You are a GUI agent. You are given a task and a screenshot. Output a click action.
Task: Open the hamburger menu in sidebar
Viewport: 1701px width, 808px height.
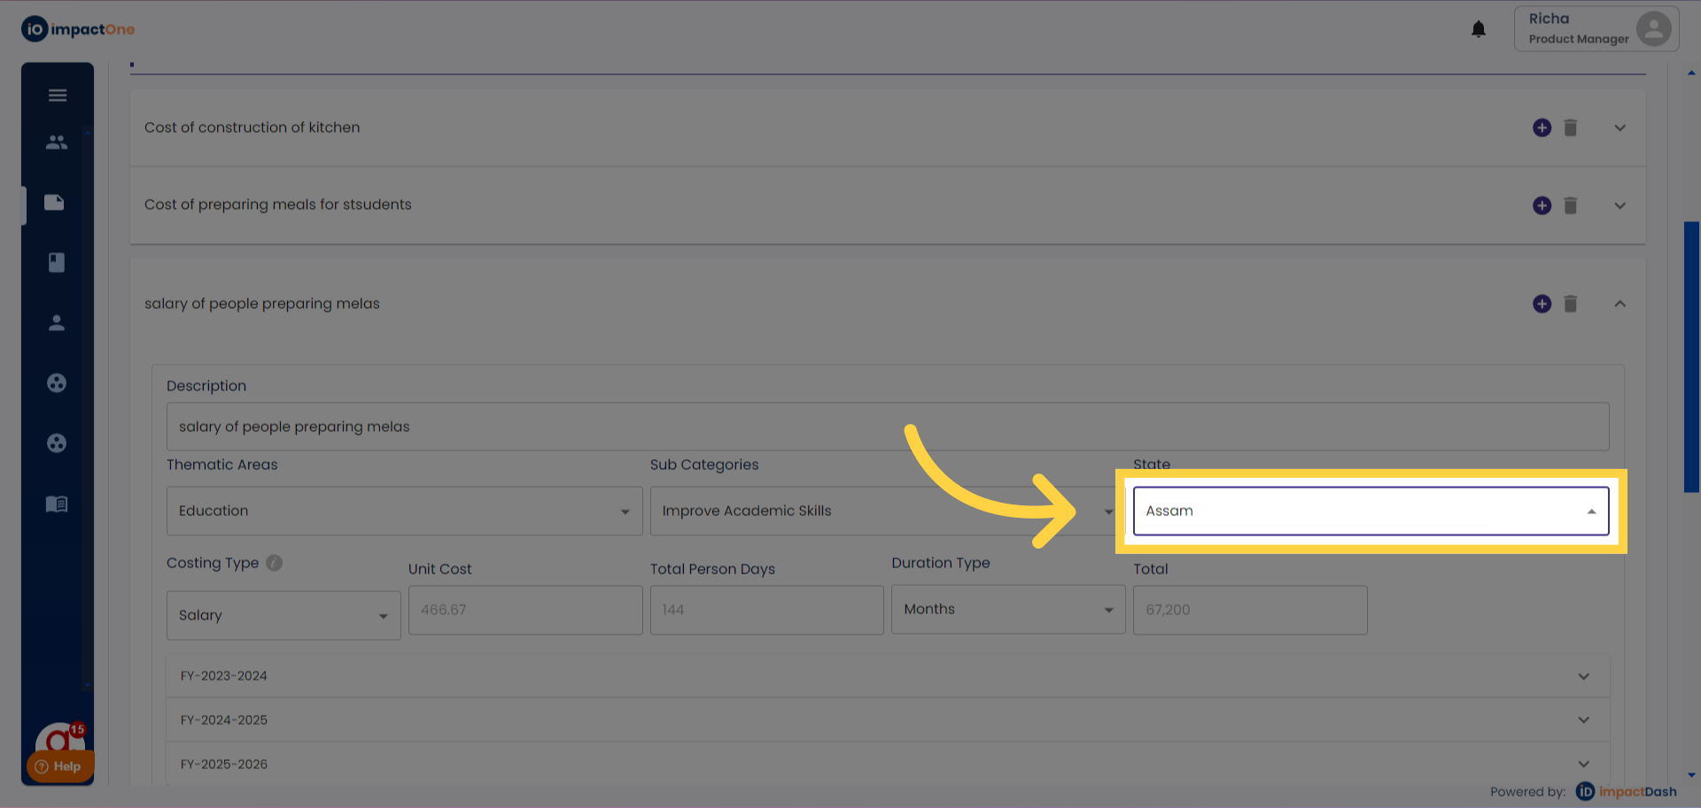[x=58, y=96]
